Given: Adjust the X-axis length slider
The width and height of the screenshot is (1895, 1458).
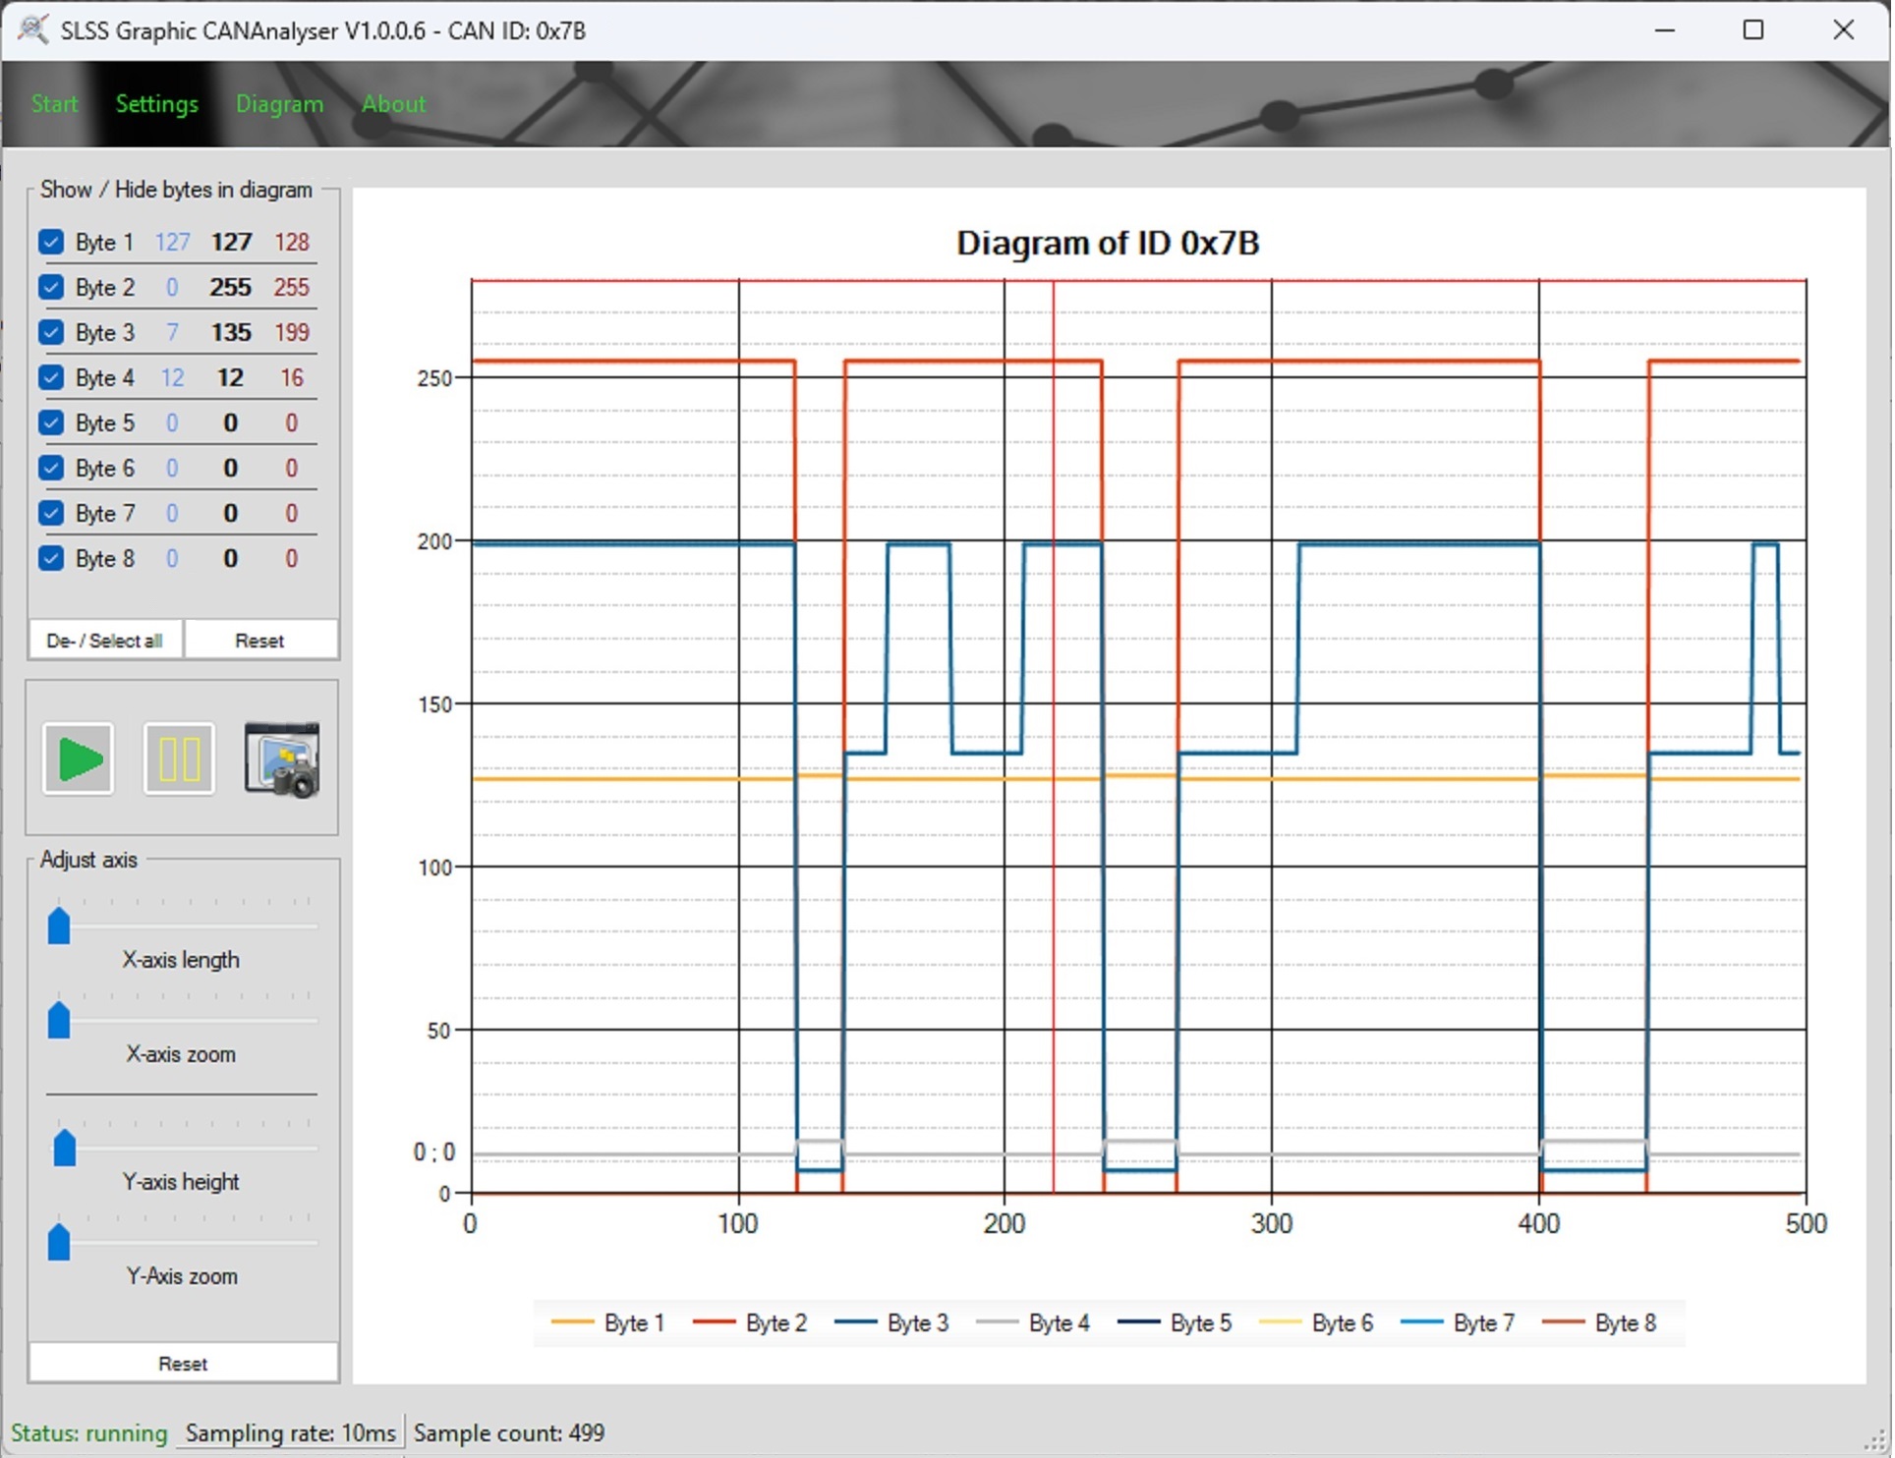Looking at the screenshot, I should [x=58, y=925].
